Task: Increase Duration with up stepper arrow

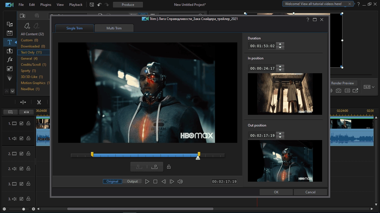Action: tap(280, 44)
